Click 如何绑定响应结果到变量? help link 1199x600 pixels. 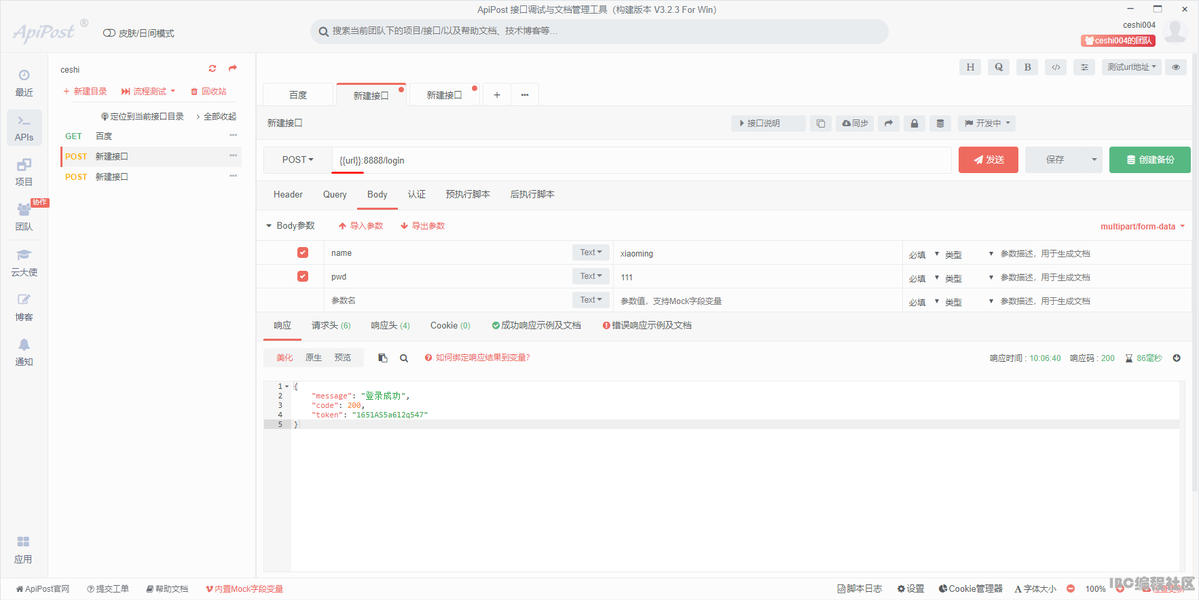(x=477, y=358)
